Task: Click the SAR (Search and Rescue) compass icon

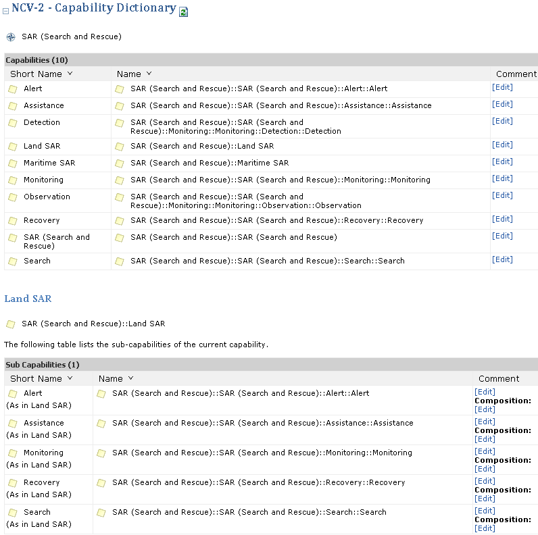Action: coord(11,37)
